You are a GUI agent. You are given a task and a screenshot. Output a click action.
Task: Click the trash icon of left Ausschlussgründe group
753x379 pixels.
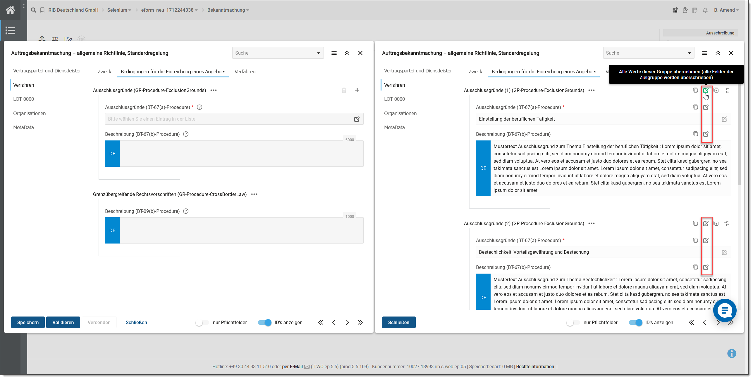point(344,90)
